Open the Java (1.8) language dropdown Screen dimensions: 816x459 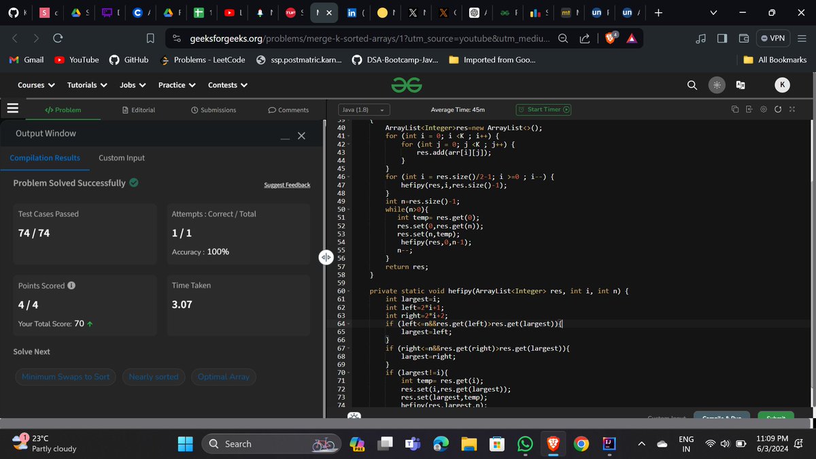(364, 109)
